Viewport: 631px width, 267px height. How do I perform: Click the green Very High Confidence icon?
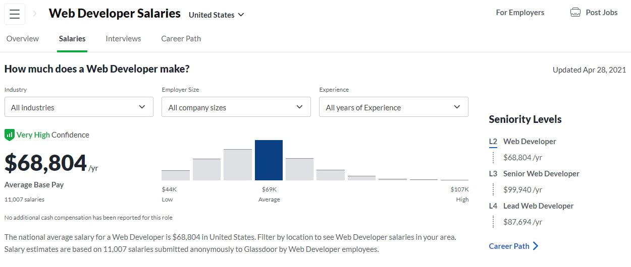(10, 135)
